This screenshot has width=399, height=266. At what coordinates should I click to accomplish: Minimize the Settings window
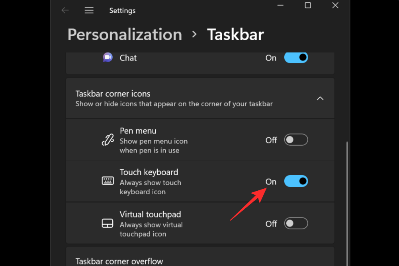(x=280, y=5)
